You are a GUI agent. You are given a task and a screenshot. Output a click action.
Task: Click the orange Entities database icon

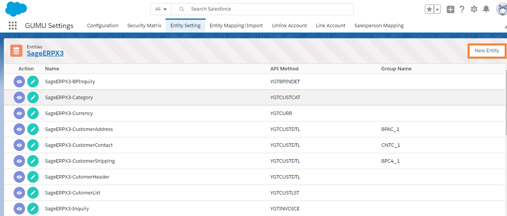tap(16, 50)
